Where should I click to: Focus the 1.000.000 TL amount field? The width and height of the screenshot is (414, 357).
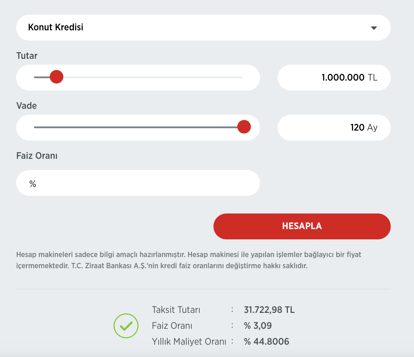(334, 78)
